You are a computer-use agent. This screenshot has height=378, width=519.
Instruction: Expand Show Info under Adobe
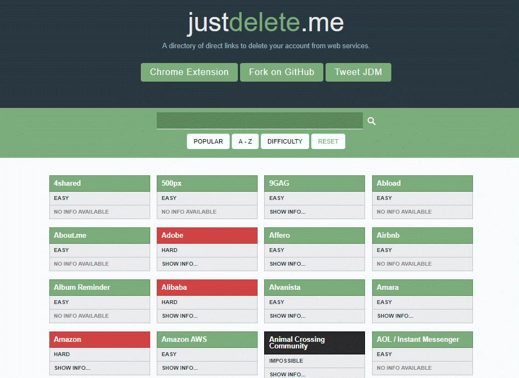click(x=180, y=264)
